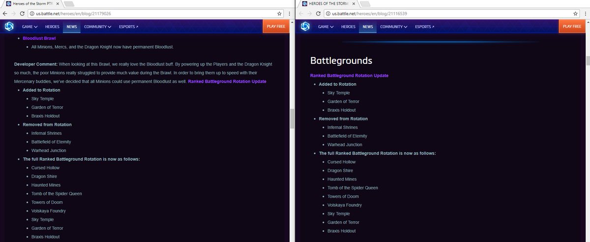The width and height of the screenshot is (590, 242).
Task: Open HEROES in the right window's nav bar
Action: pyautogui.click(x=349, y=26)
